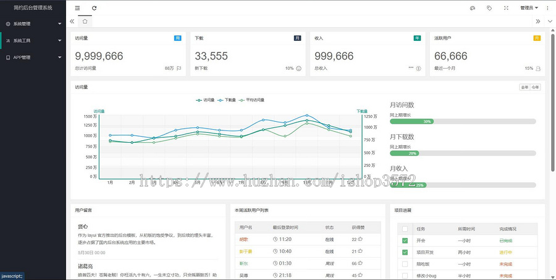Click the clock icon next to 11:20
Screen dimensions: 556x280
(x=275, y=239)
